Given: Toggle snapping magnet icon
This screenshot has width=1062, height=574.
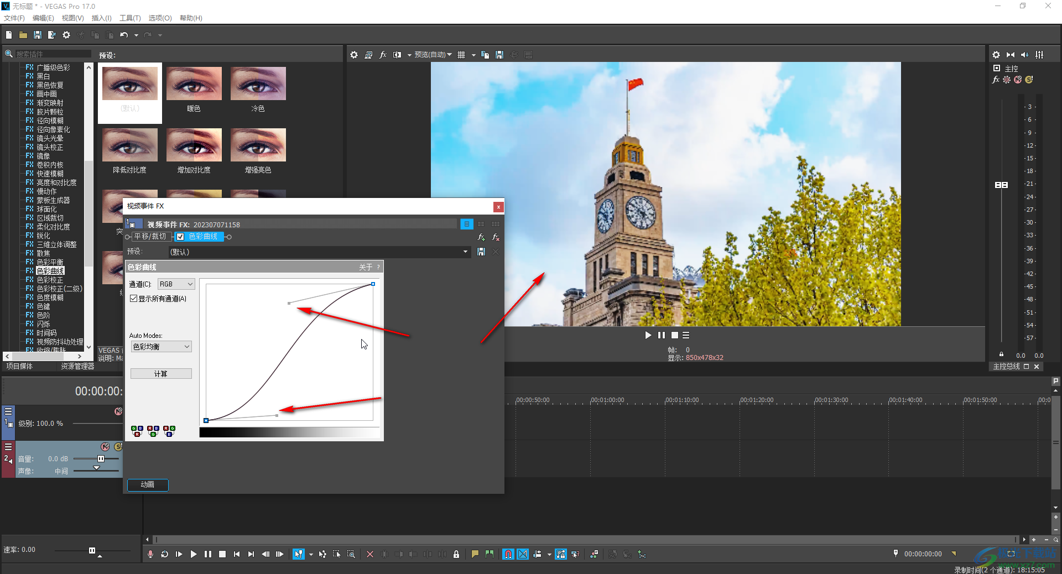Looking at the screenshot, I should pos(508,554).
